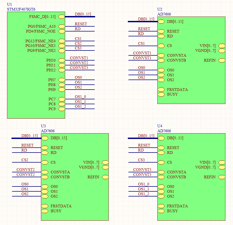Click the OS1_1 net label beside U4

point(143,189)
